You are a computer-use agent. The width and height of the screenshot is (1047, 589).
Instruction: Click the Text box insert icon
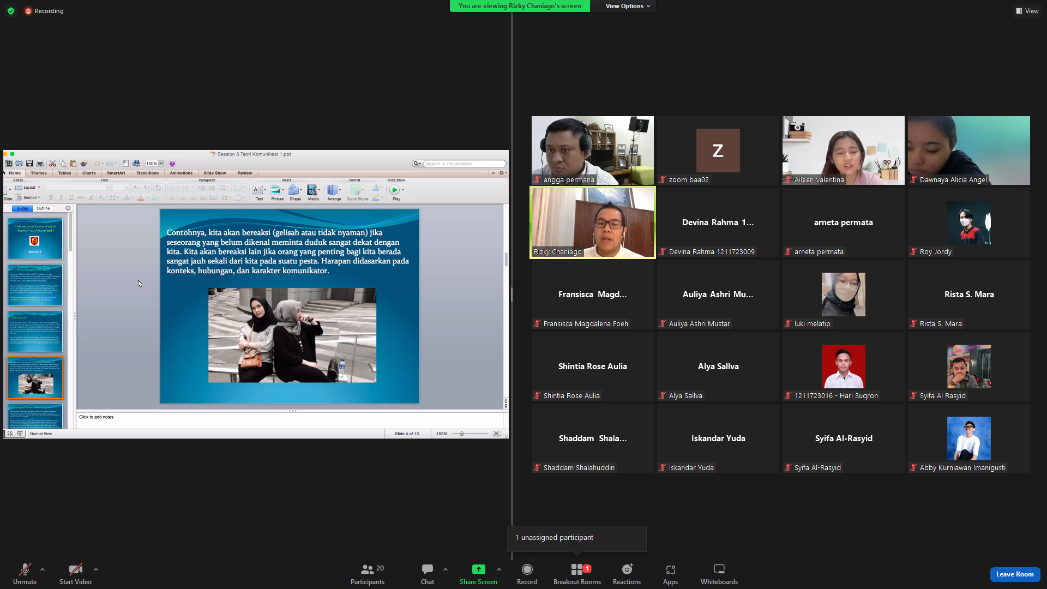tap(259, 193)
